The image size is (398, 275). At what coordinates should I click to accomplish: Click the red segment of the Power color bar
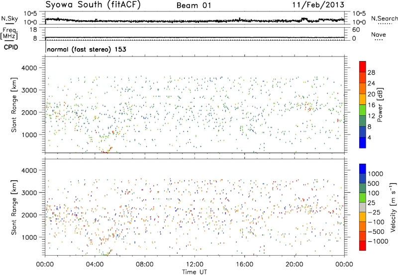(x=363, y=67)
